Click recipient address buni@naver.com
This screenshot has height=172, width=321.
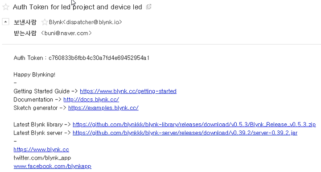(x=66, y=33)
